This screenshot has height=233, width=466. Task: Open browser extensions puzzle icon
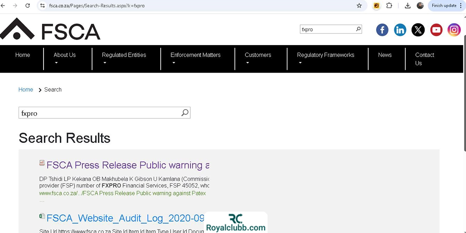click(x=389, y=6)
